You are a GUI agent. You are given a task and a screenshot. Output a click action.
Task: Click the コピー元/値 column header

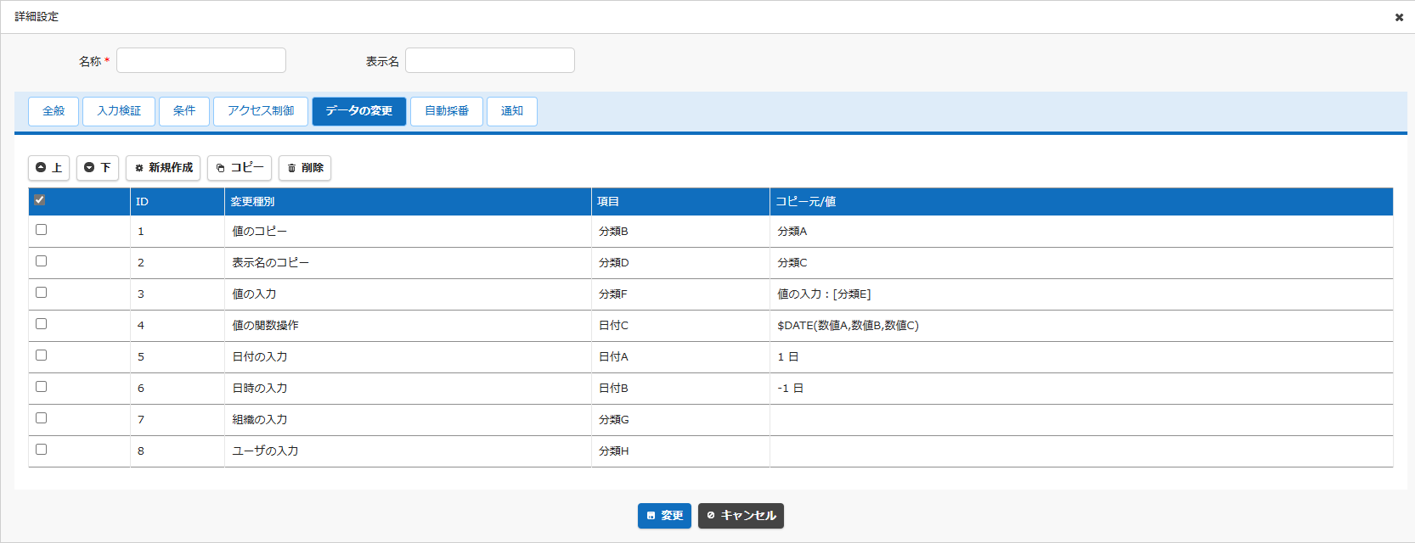point(1081,202)
